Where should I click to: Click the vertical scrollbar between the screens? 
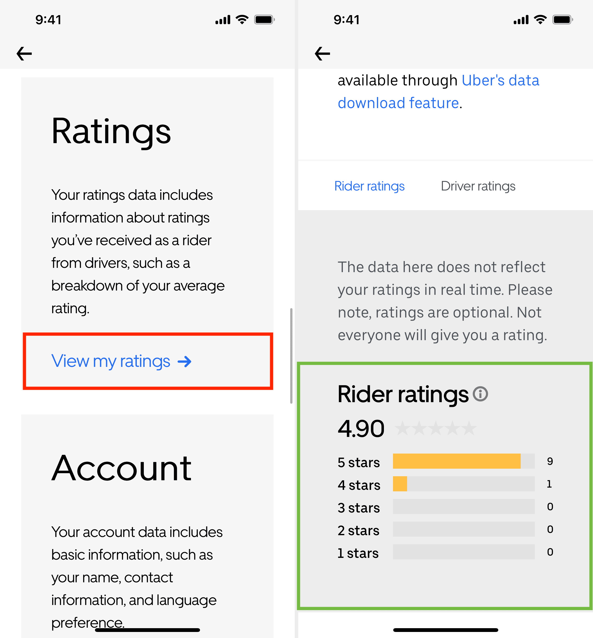pyautogui.click(x=291, y=356)
